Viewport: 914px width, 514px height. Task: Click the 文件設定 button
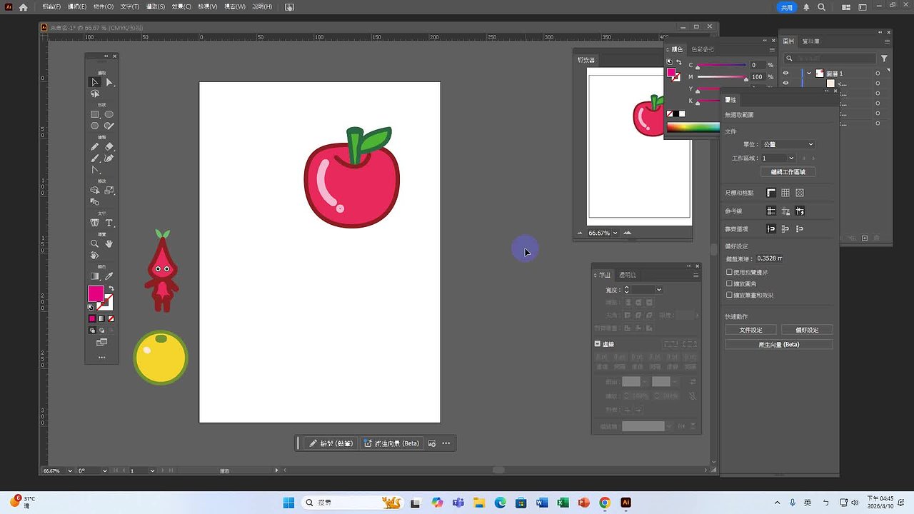pos(750,329)
